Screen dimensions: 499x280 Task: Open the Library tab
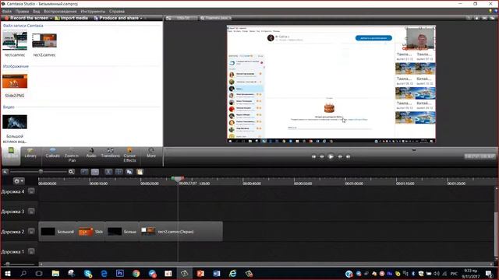tap(30, 153)
